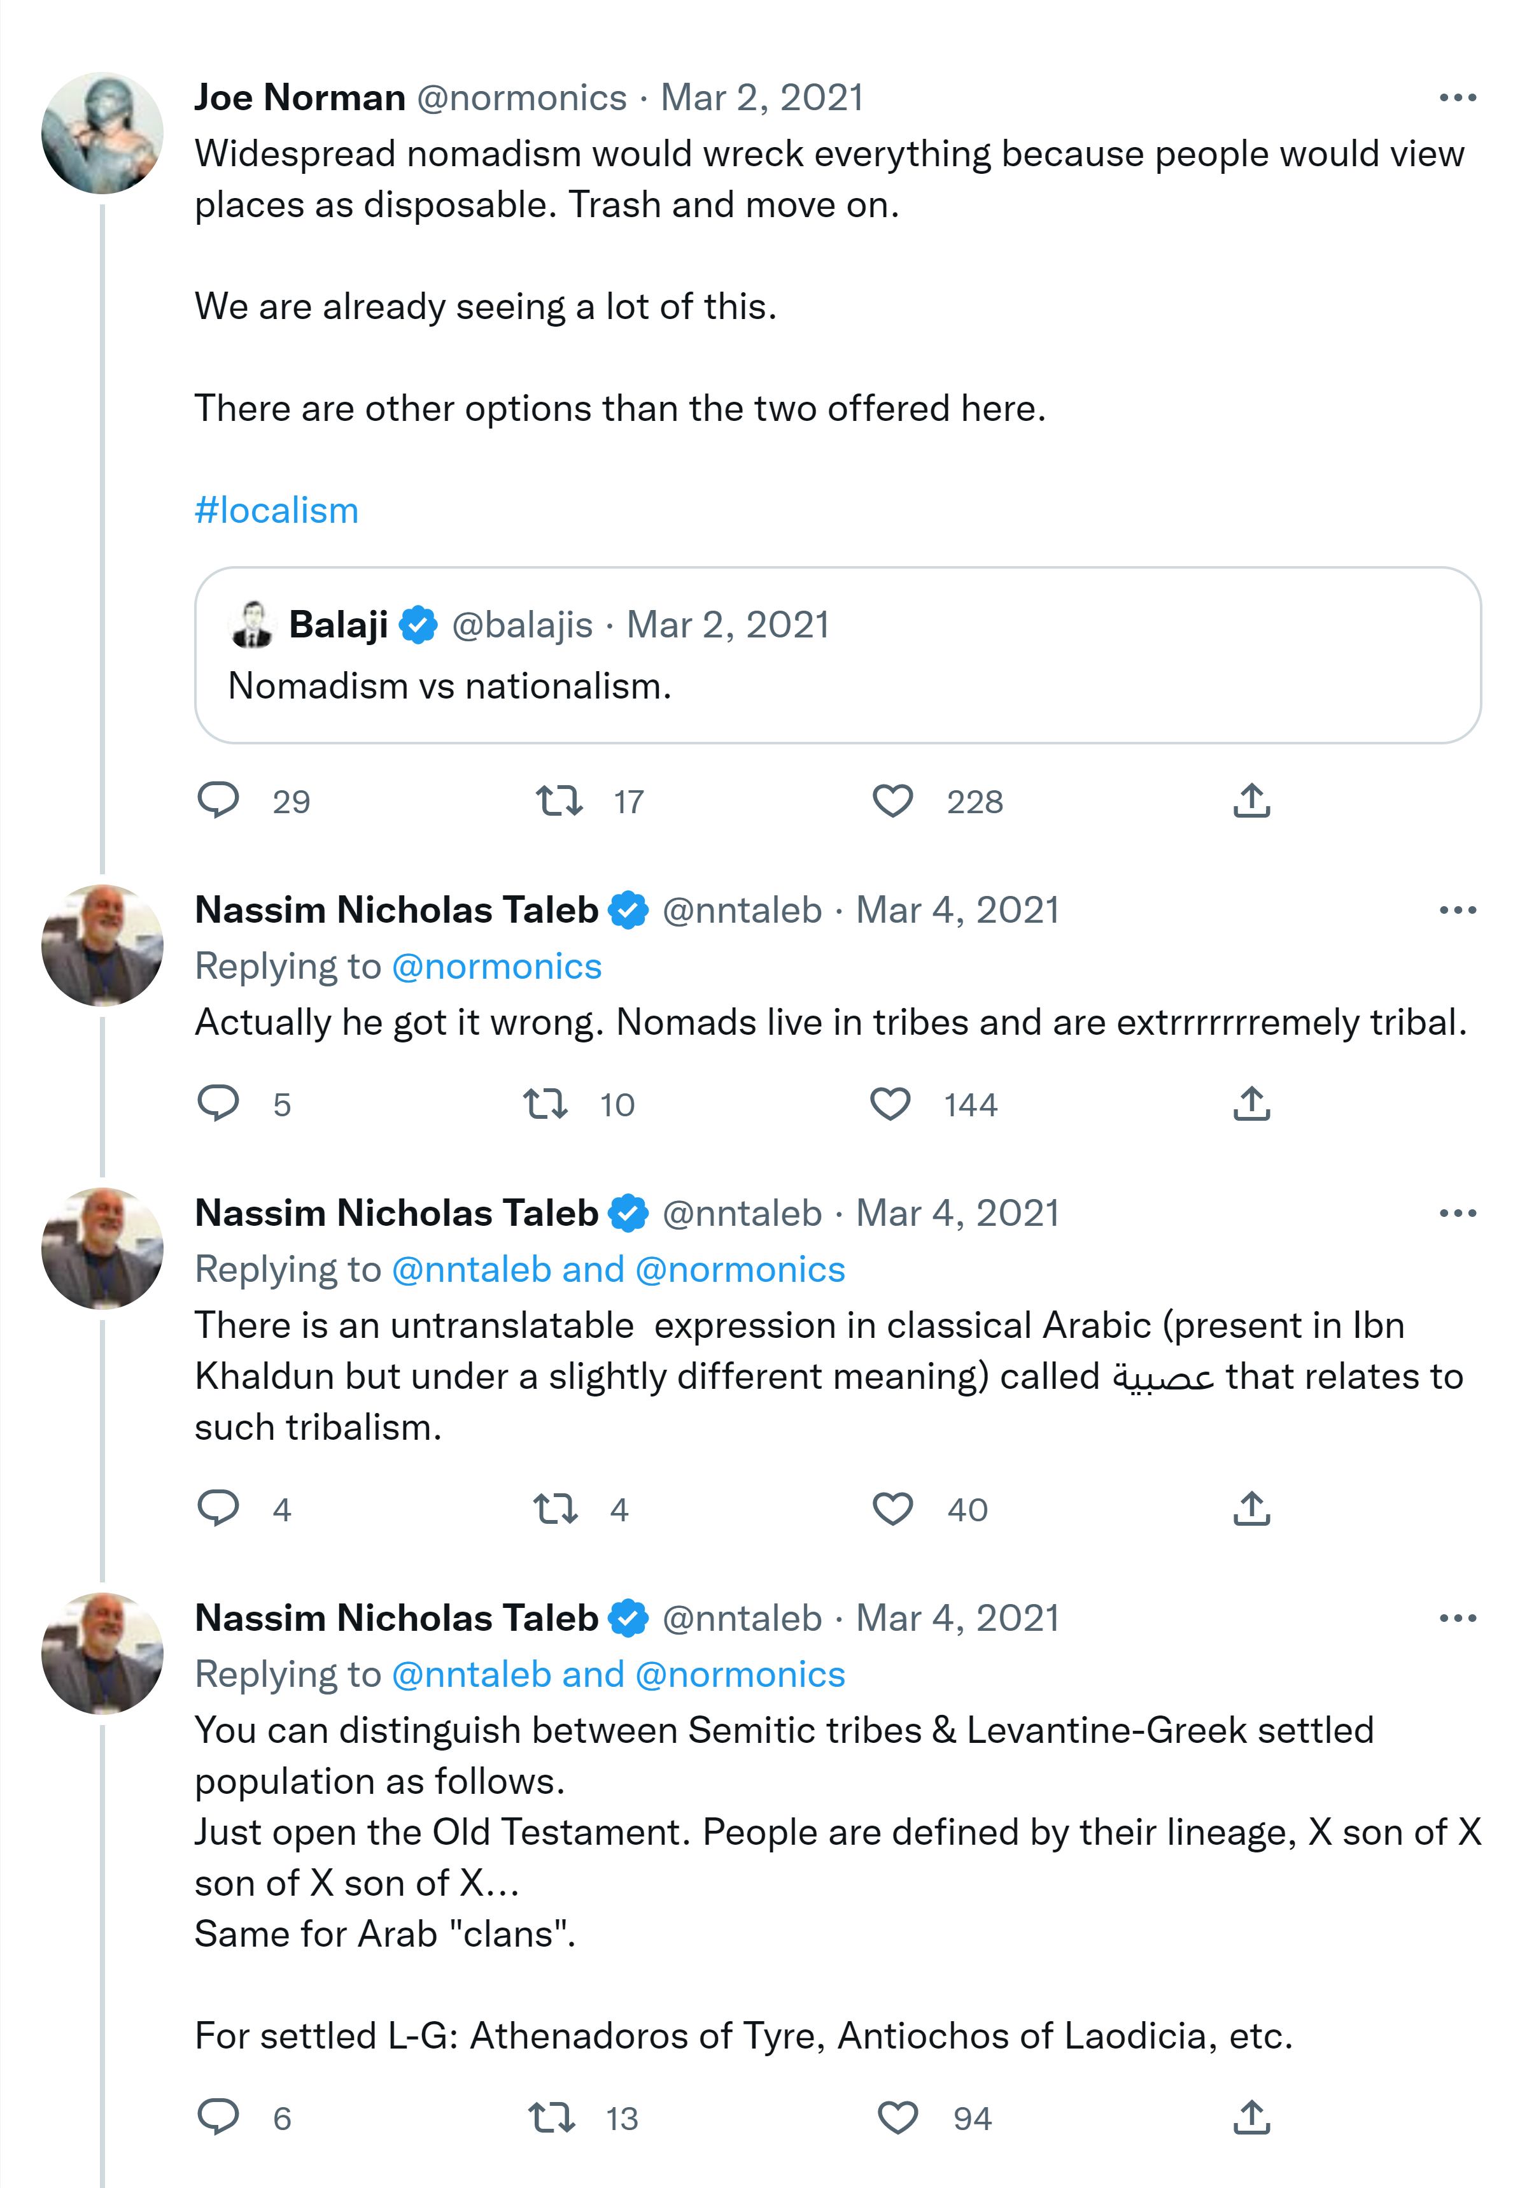Reply to Taleb's Old Testament lineage tweet
Screen dimensions: 1520x2188
point(218,2117)
